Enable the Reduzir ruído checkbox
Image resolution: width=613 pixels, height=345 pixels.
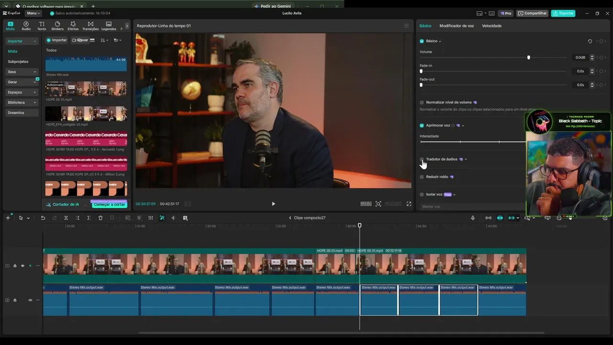(x=422, y=177)
